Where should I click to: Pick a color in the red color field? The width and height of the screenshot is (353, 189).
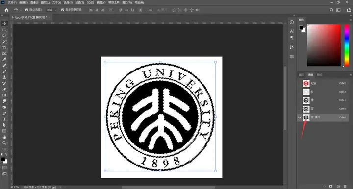(x=324, y=45)
